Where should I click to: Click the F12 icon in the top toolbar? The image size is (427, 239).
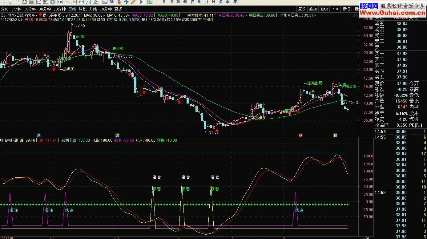pyautogui.click(x=81, y=2)
